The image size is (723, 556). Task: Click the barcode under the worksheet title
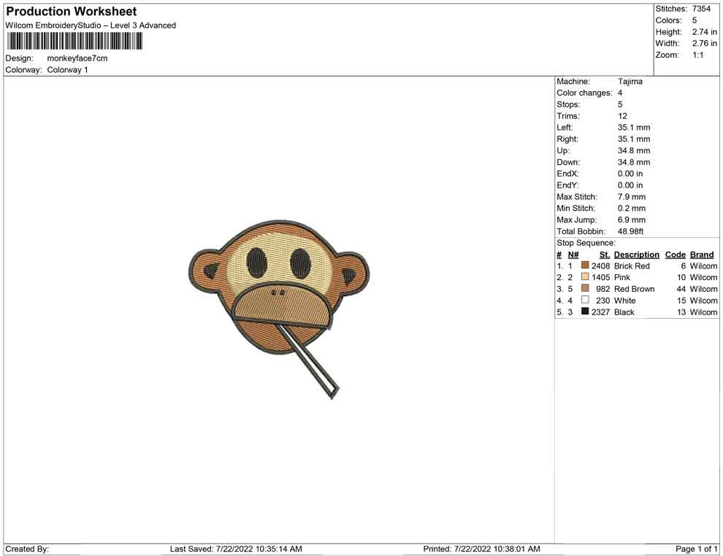(x=74, y=41)
